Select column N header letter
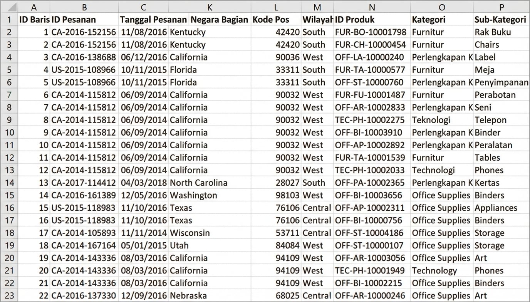 [x=372, y=7]
